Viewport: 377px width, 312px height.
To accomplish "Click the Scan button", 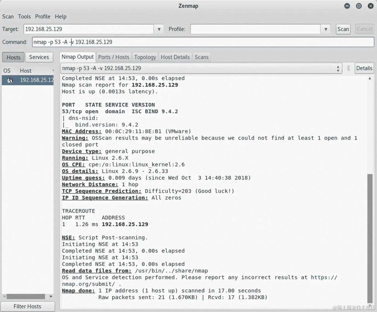I will coord(343,29).
